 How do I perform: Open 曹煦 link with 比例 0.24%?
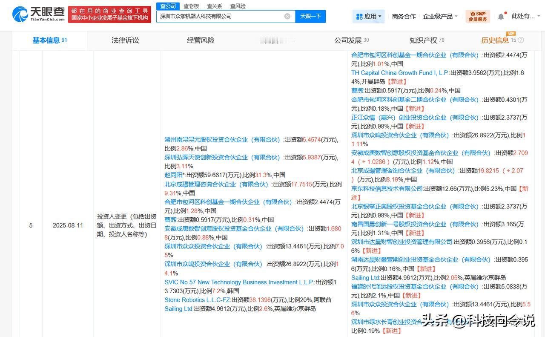click(x=357, y=90)
